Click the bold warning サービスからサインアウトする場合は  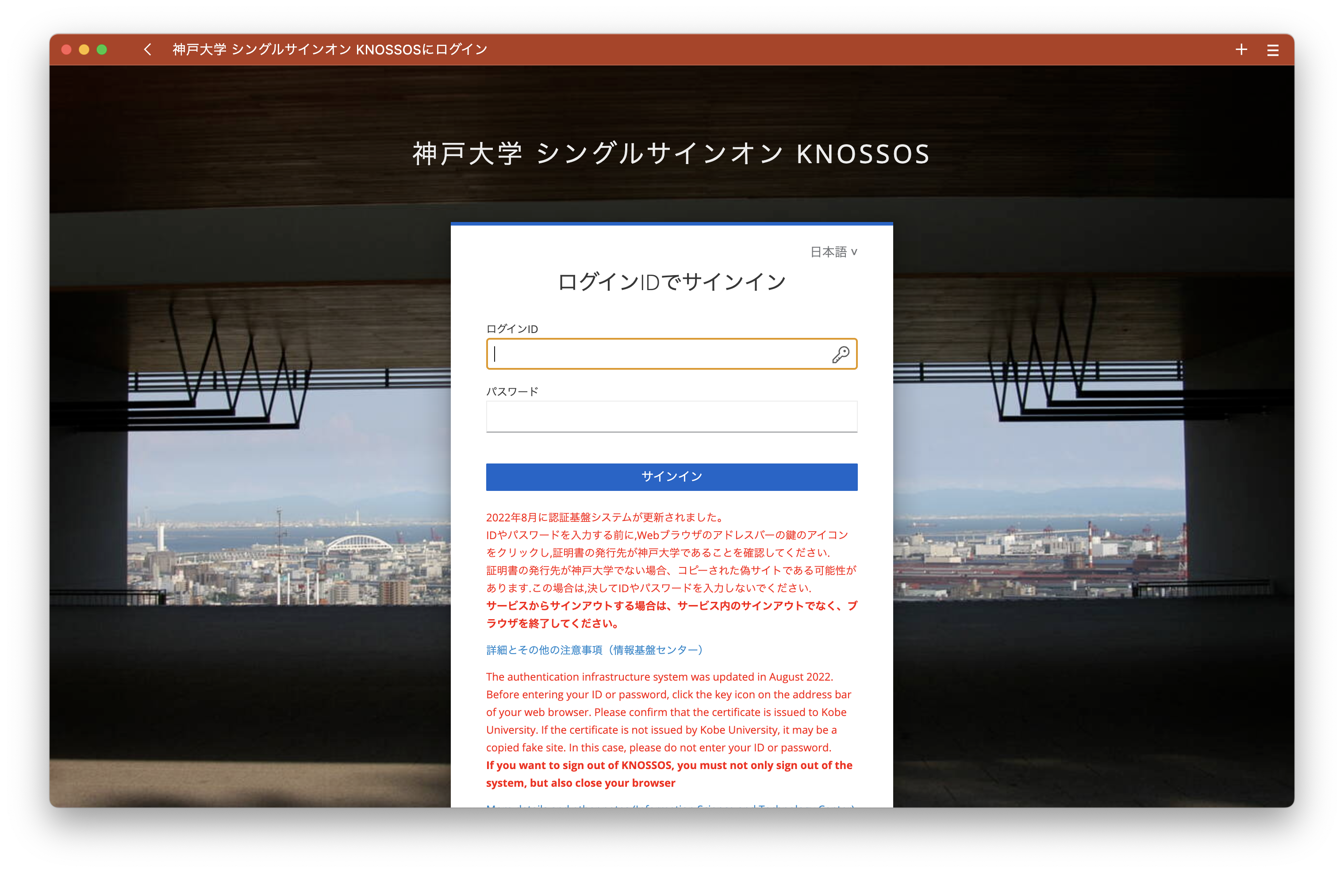(x=576, y=606)
